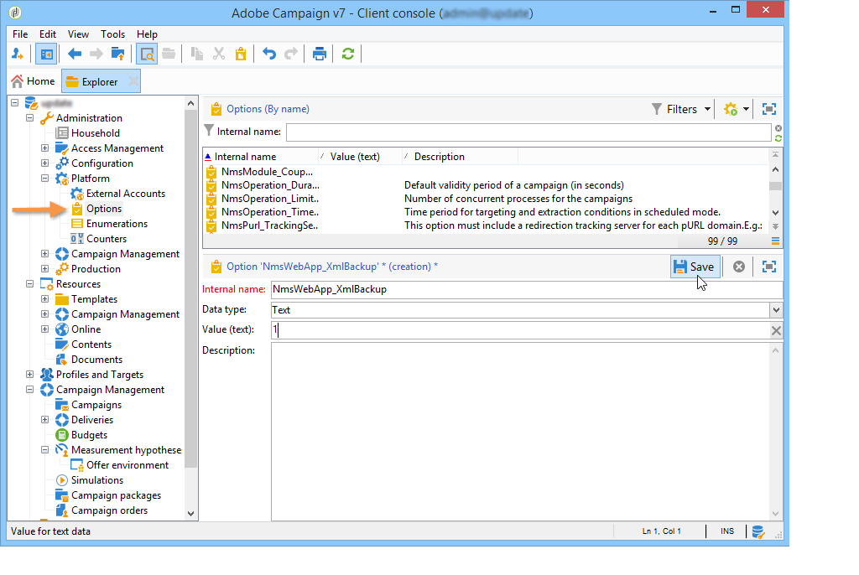Viewport: 859px width, 575px height.
Task: Expand the Production node
Action: (45, 268)
